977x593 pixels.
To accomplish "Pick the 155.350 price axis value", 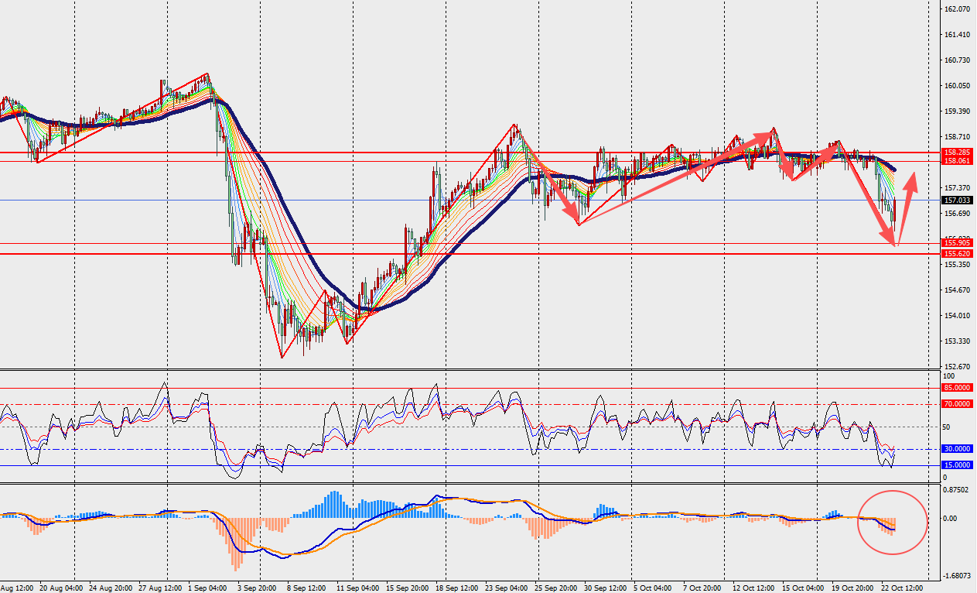I will pos(958,265).
